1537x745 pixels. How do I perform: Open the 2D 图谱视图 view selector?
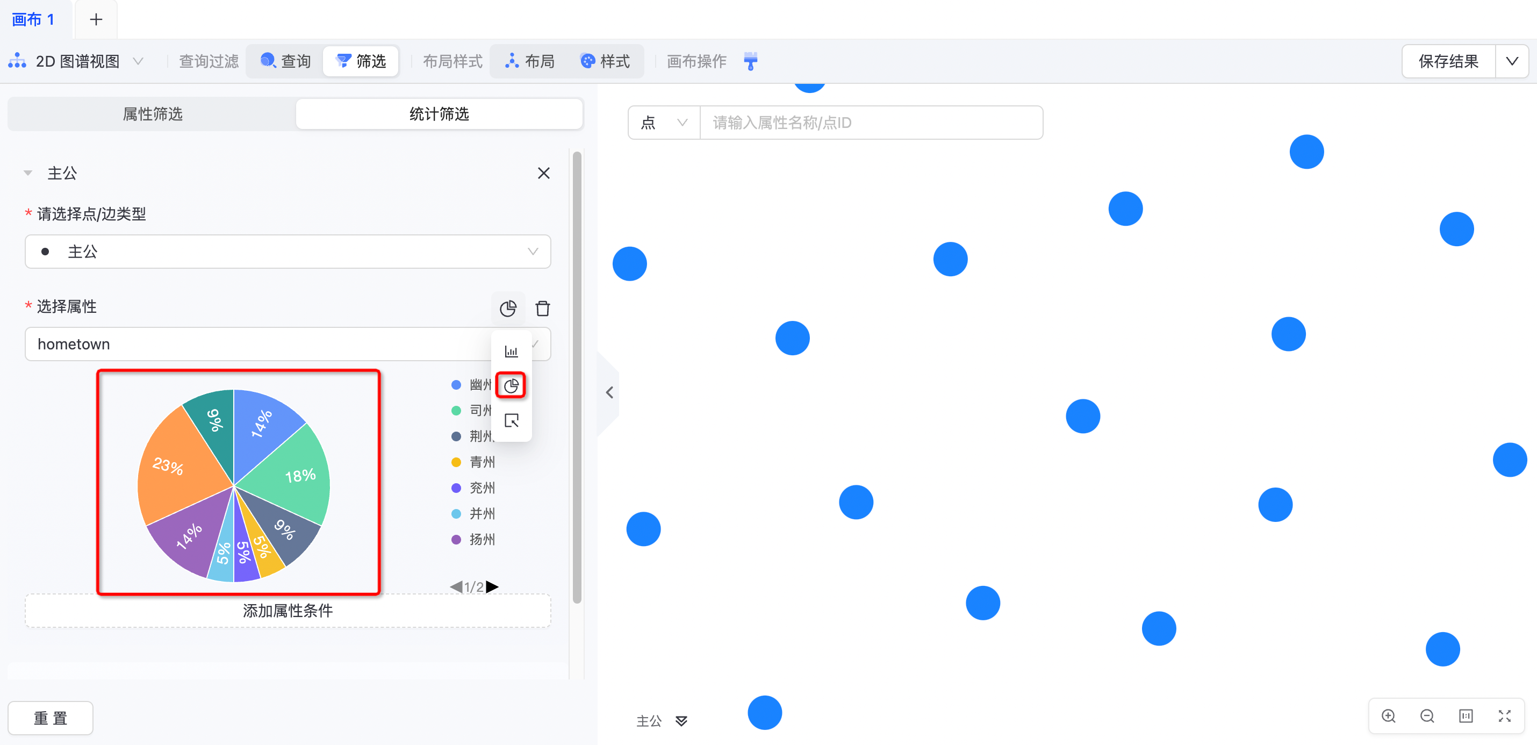click(x=76, y=61)
